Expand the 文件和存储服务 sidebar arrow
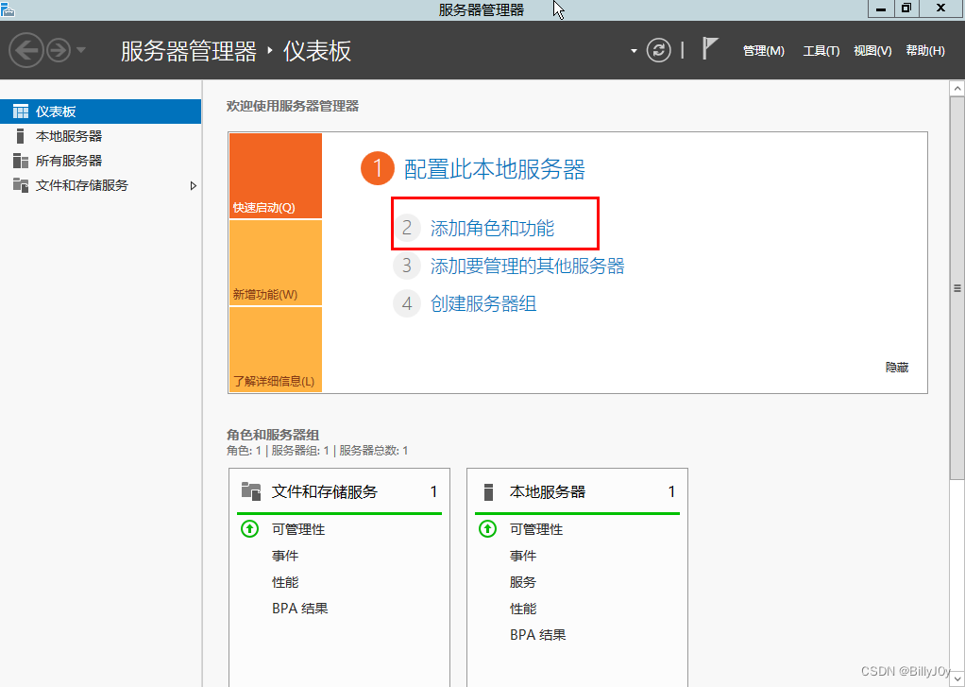This screenshot has width=965, height=687. tap(194, 185)
